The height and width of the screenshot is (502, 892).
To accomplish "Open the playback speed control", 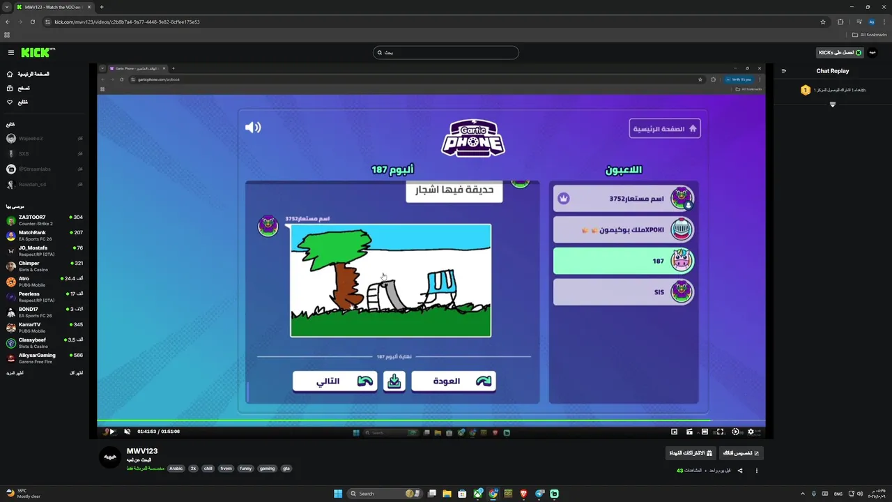I will [735, 432].
